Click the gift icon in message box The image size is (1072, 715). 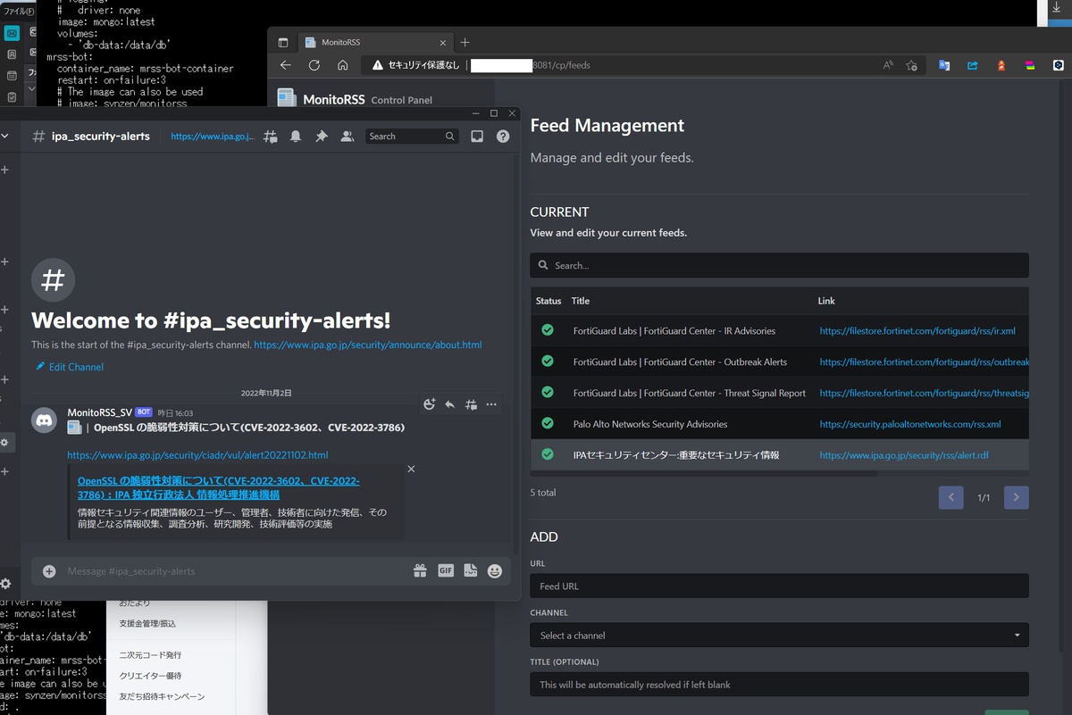[420, 571]
